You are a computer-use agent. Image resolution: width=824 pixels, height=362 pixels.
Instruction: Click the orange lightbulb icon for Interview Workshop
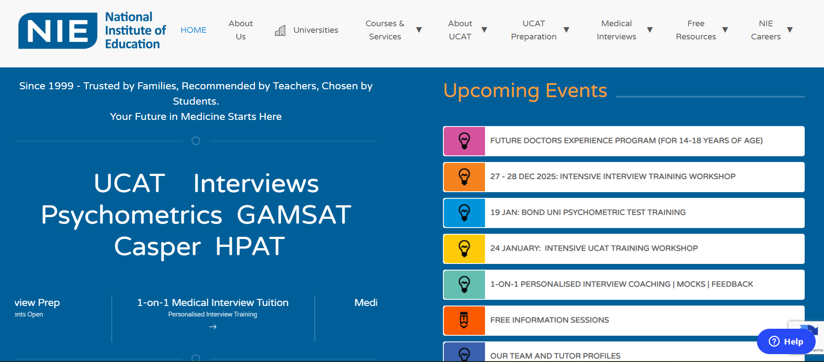click(464, 177)
